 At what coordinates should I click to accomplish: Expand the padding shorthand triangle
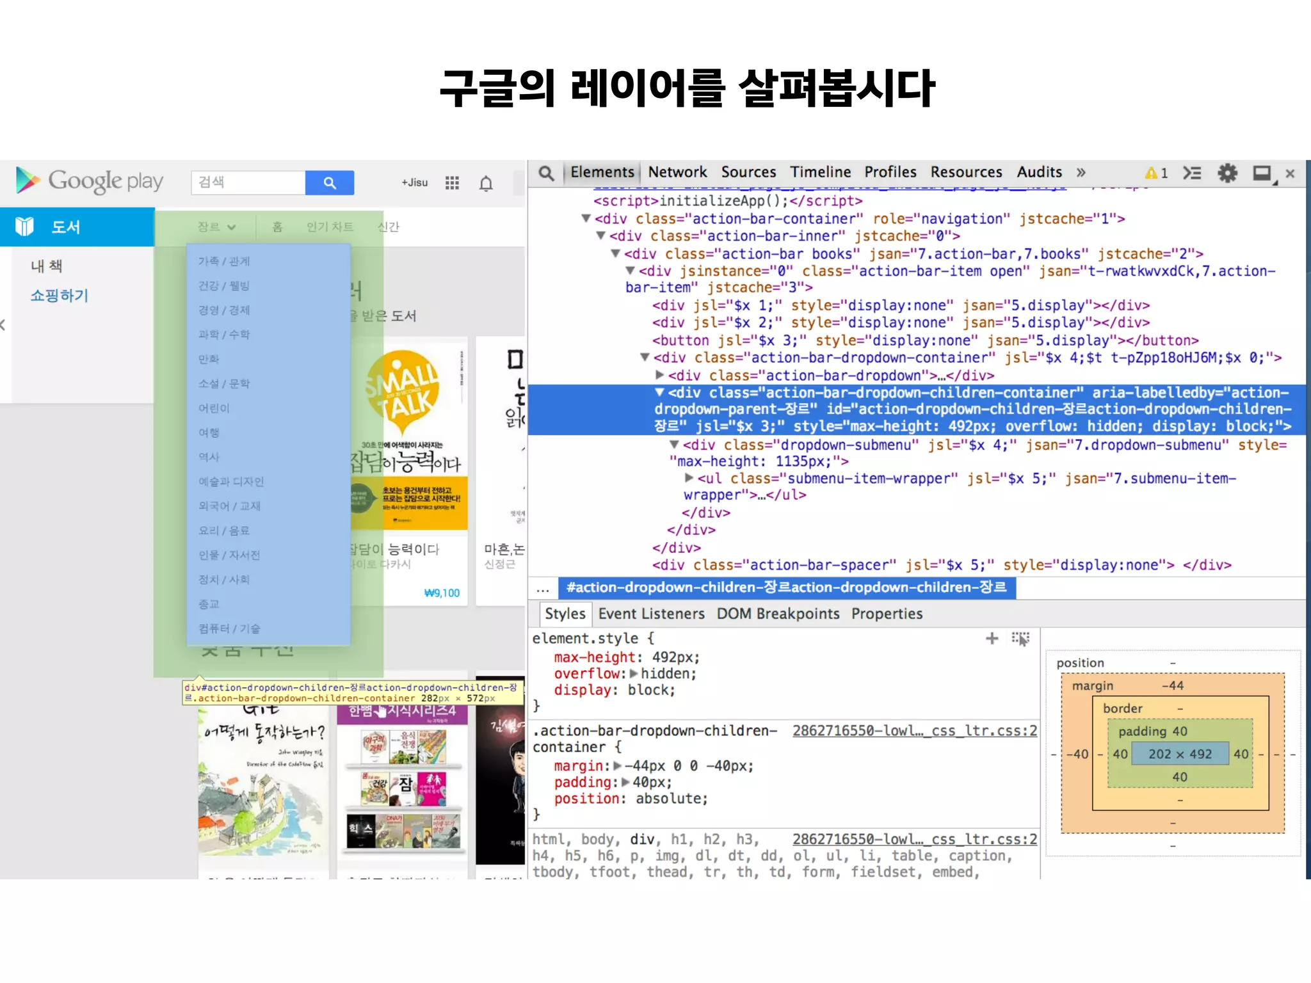tap(625, 782)
